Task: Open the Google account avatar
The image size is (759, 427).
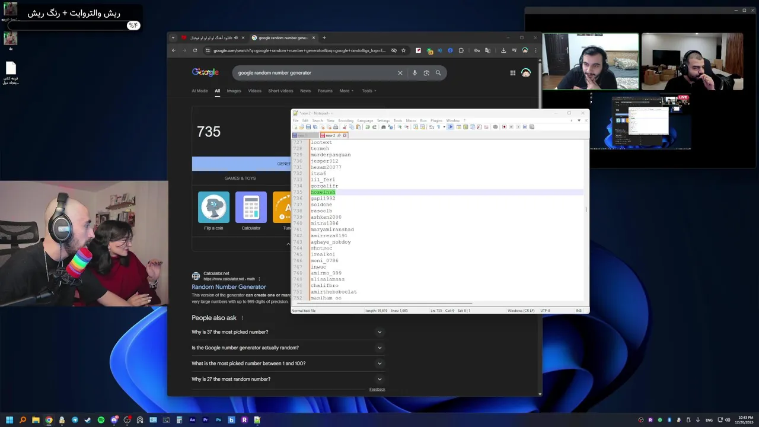Action: tap(525, 73)
